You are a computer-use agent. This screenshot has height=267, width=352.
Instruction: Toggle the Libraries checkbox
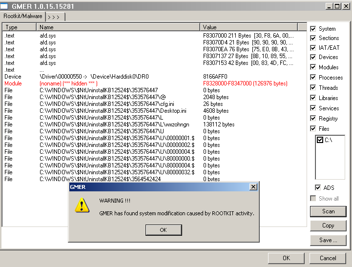pyautogui.click(x=313, y=98)
